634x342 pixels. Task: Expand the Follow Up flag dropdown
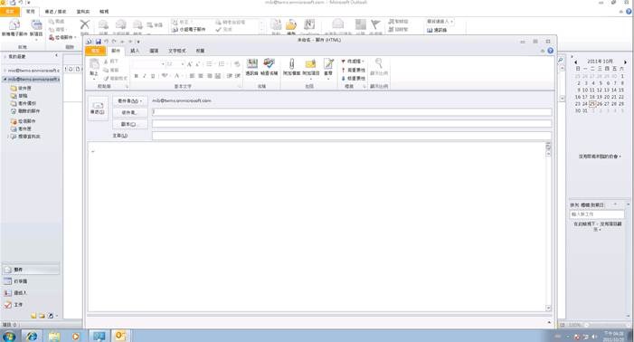(x=353, y=62)
